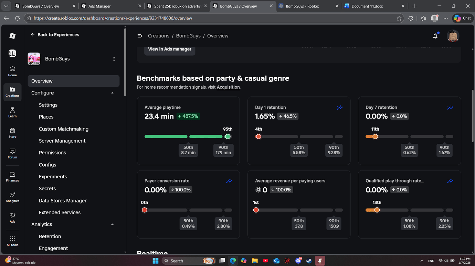Collapse the Analytics section
The height and width of the screenshot is (266, 475).
tap(112, 224)
